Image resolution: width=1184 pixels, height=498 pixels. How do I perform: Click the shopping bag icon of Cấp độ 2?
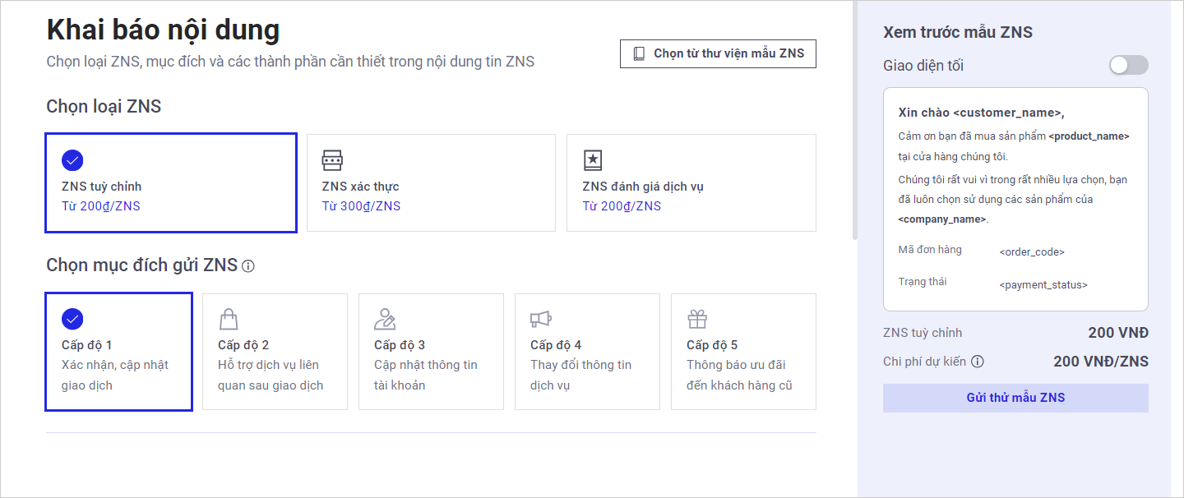pyautogui.click(x=229, y=319)
